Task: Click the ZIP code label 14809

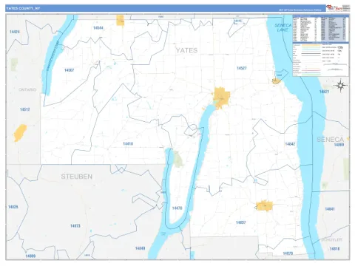Action: coord(30,256)
